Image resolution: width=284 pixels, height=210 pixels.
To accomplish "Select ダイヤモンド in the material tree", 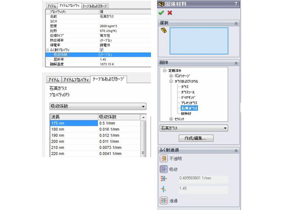I will pyautogui.click(x=188, y=97).
